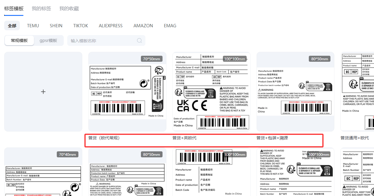
Task: Filter templates by AMAZON
Action: [143, 26]
